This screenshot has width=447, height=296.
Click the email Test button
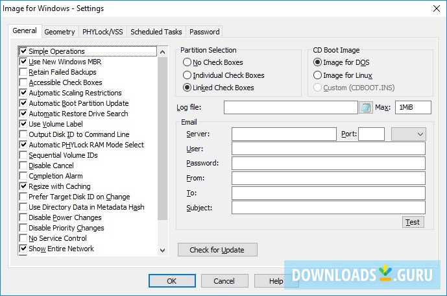[x=413, y=222]
